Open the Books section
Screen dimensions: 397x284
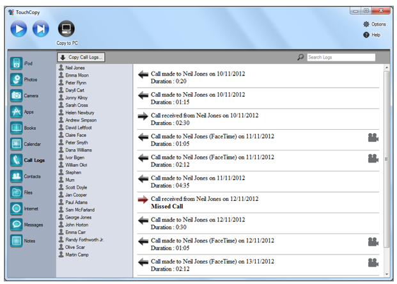pyautogui.click(x=23, y=128)
